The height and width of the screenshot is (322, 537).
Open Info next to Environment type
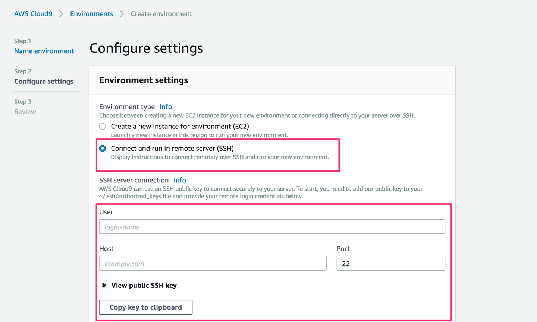[166, 107]
